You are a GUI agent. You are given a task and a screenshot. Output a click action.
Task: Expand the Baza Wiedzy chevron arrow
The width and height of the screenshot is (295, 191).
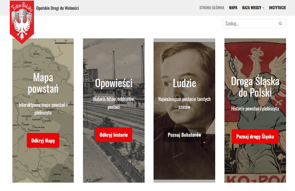[263, 8]
